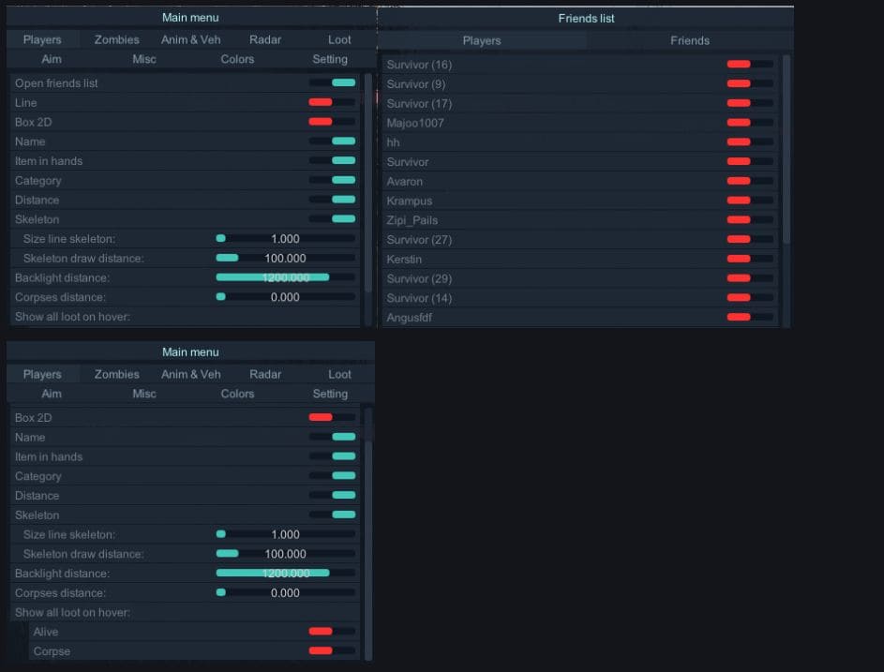Click Skeleton draw distance slider in top menu

pyautogui.click(x=285, y=259)
